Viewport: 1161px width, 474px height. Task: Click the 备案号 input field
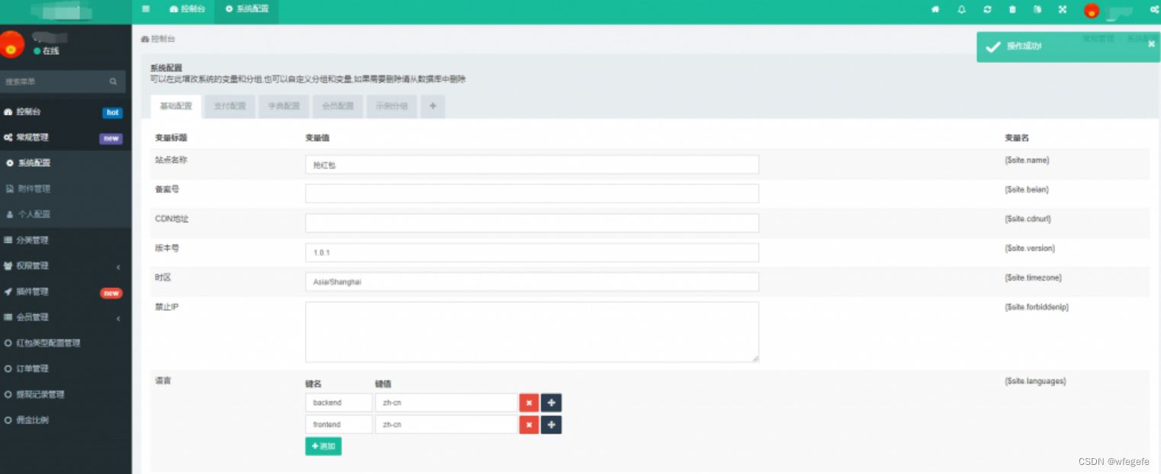(532, 193)
